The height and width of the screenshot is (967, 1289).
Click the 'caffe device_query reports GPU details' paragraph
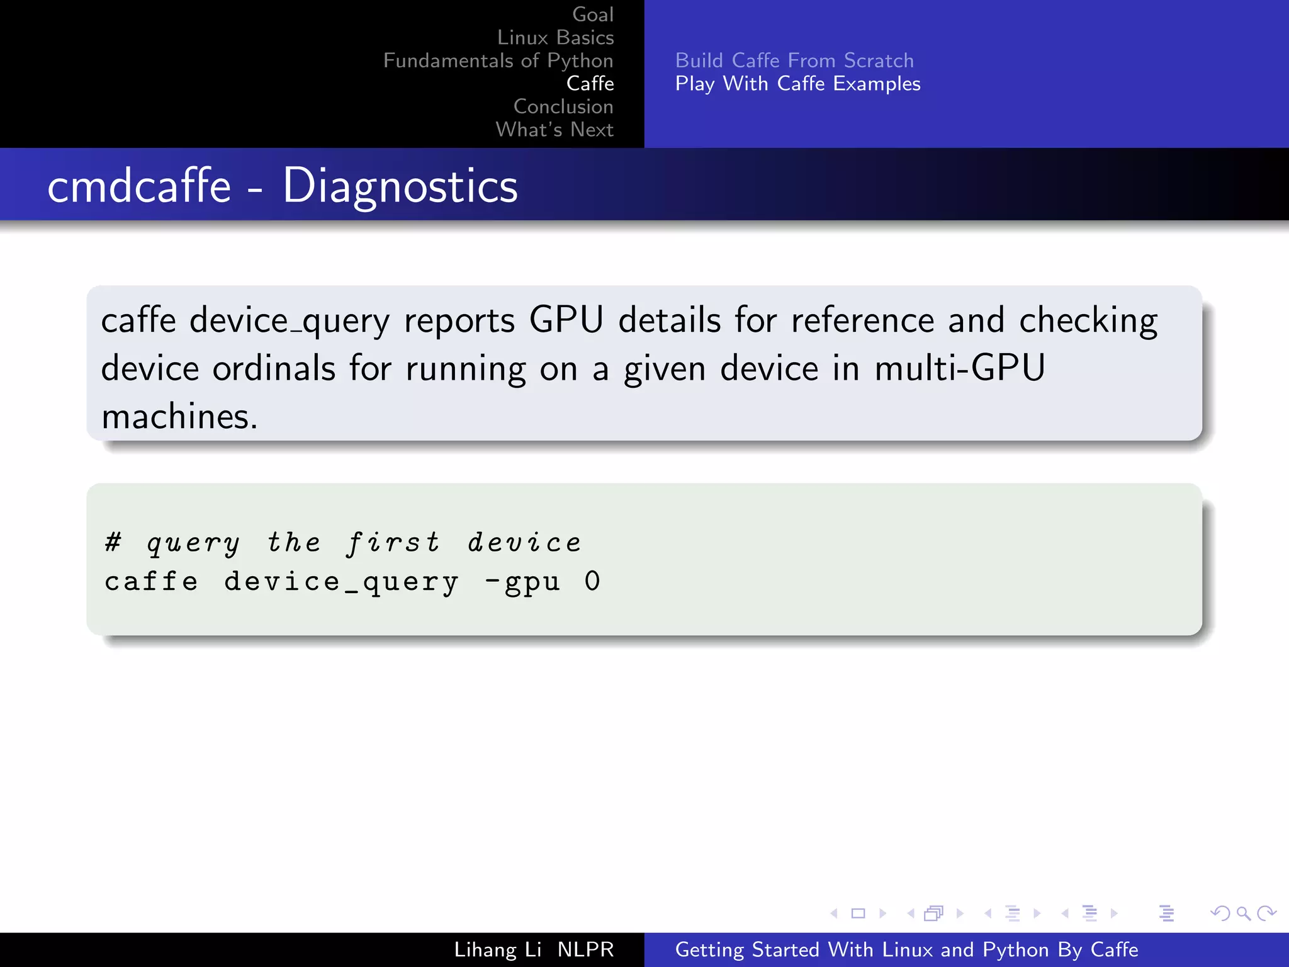[x=629, y=368]
